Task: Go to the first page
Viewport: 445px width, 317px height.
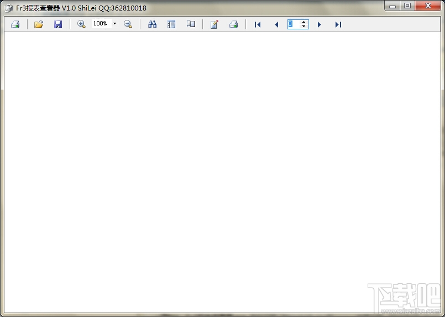Action: point(258,25)
